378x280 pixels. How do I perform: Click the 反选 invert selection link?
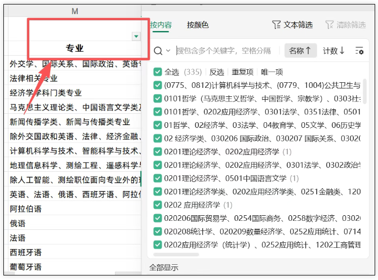tap(216, 72)
